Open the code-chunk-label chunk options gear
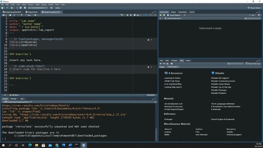Screen dimensions: 263x148 click(148, 67)
